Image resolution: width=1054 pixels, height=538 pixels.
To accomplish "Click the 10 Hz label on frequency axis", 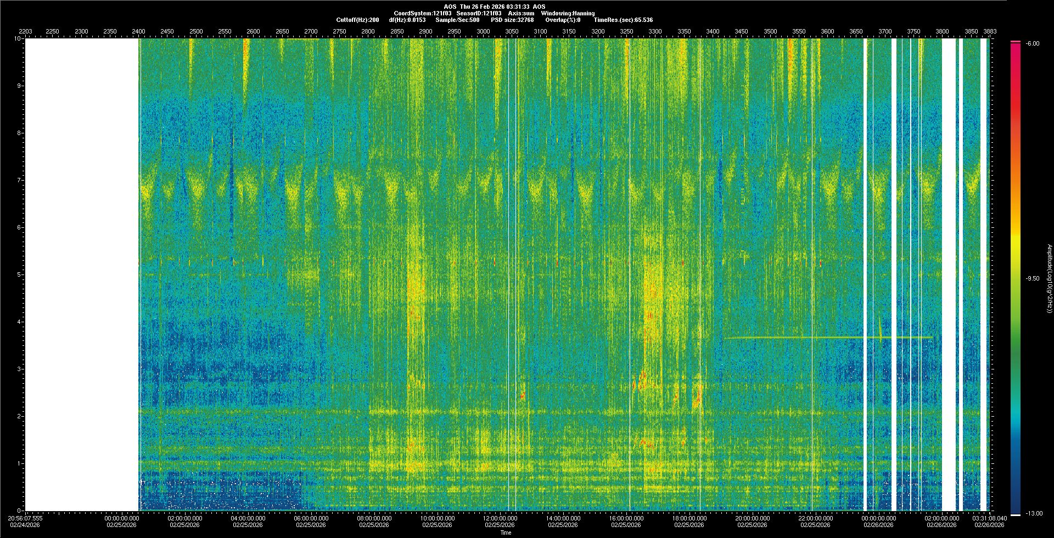I will click(x=18, y=39).
